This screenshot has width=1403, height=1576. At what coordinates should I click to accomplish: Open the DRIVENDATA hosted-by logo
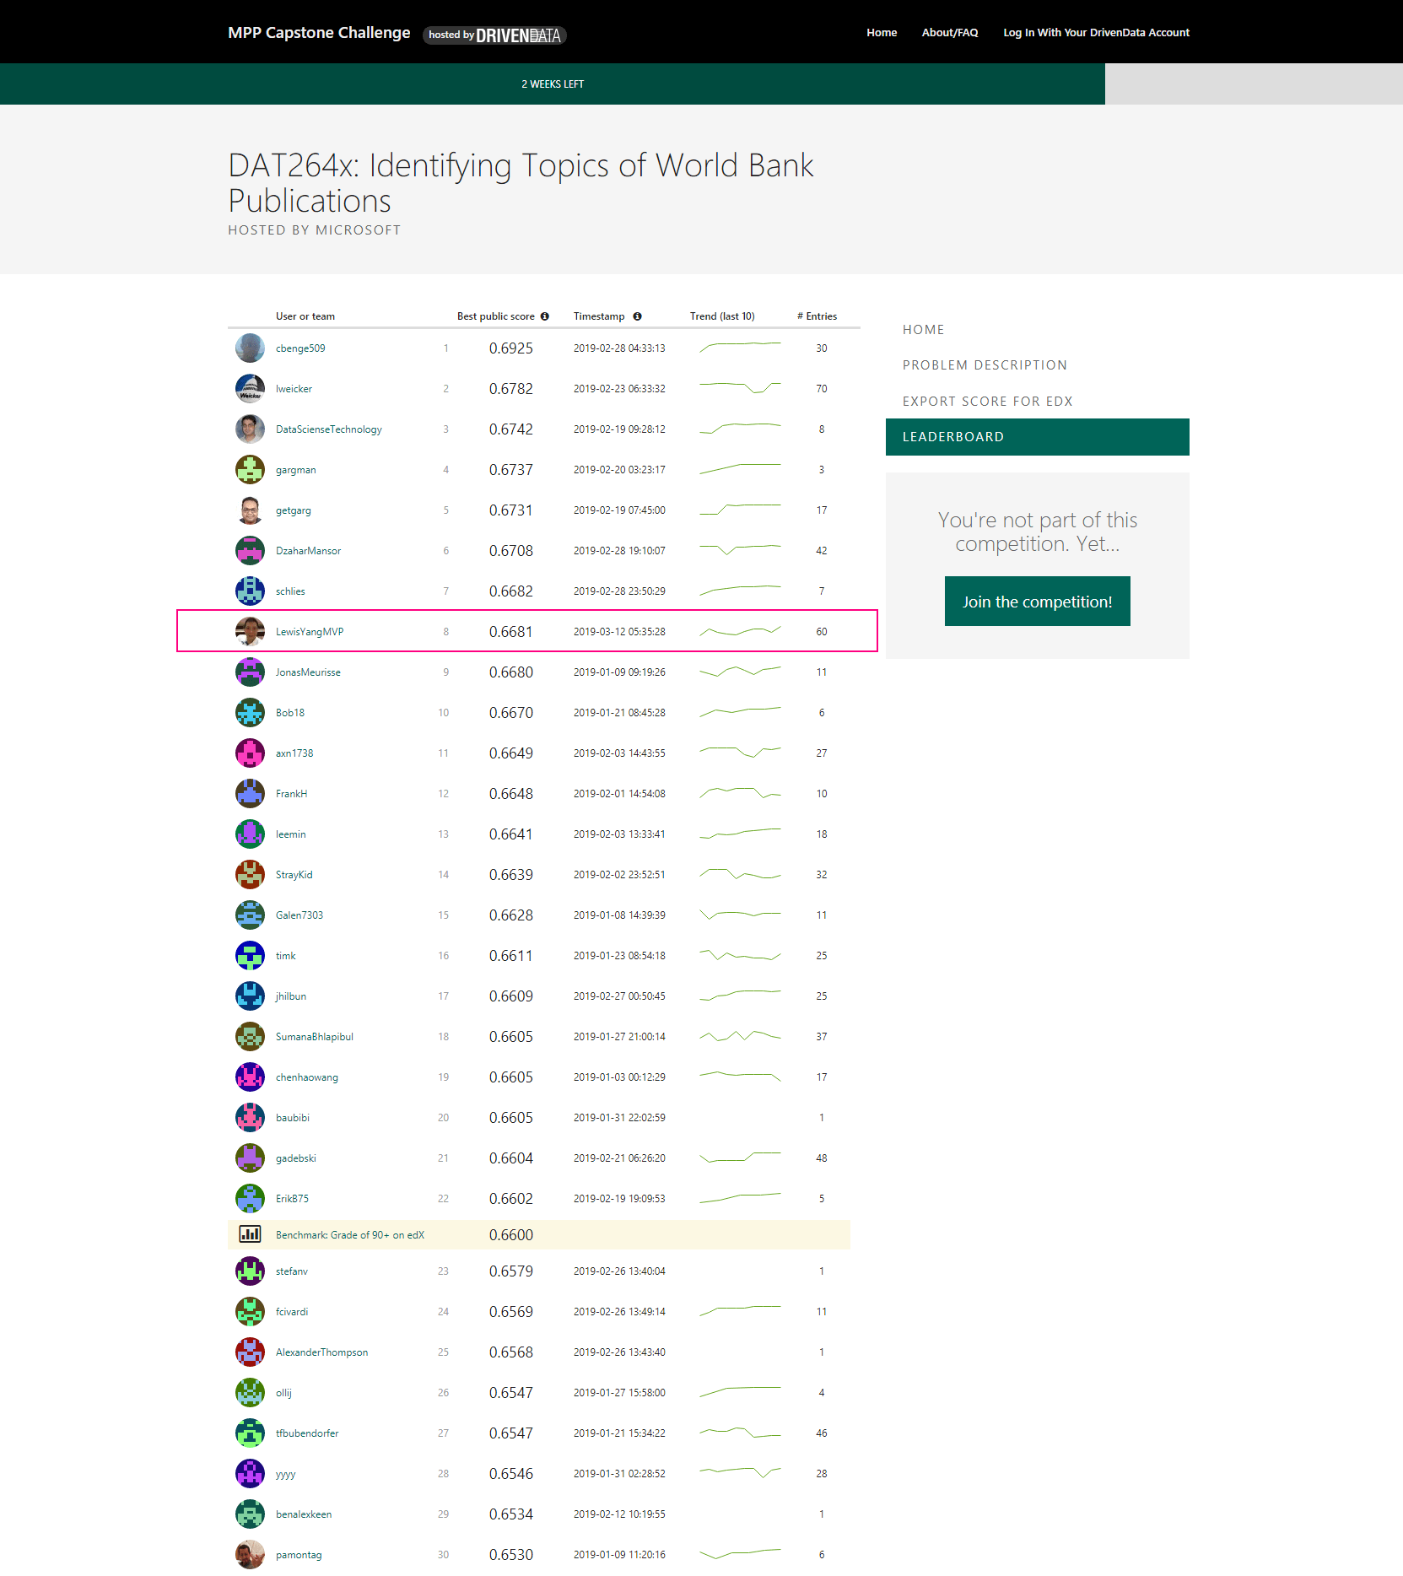494,35
